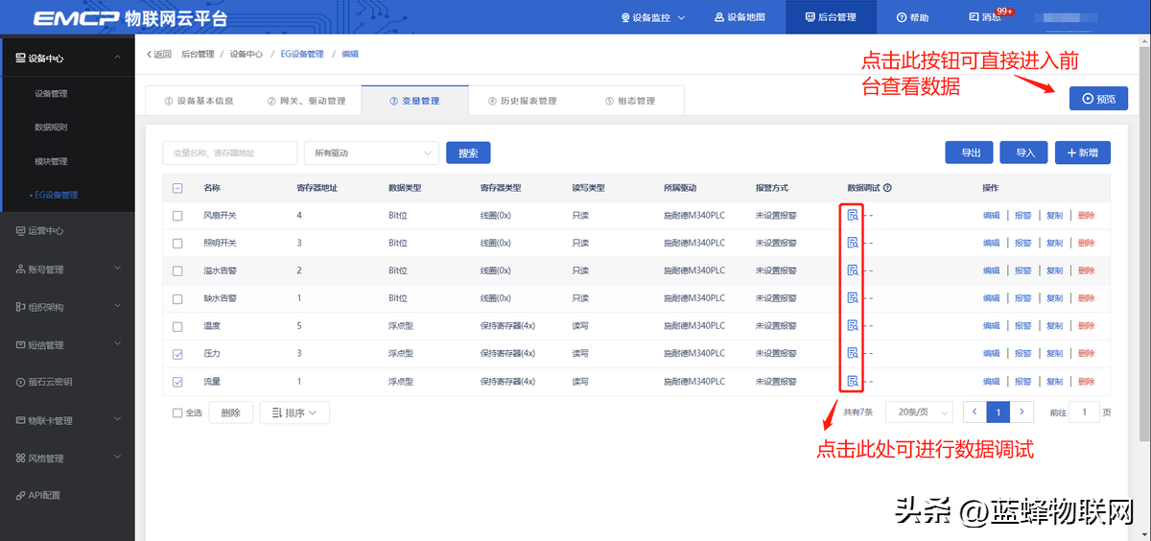The width and height of the screenshot is (1151, 541).
Task: Click 删除 link for 照明开关 row
Action: (1086, 244)
